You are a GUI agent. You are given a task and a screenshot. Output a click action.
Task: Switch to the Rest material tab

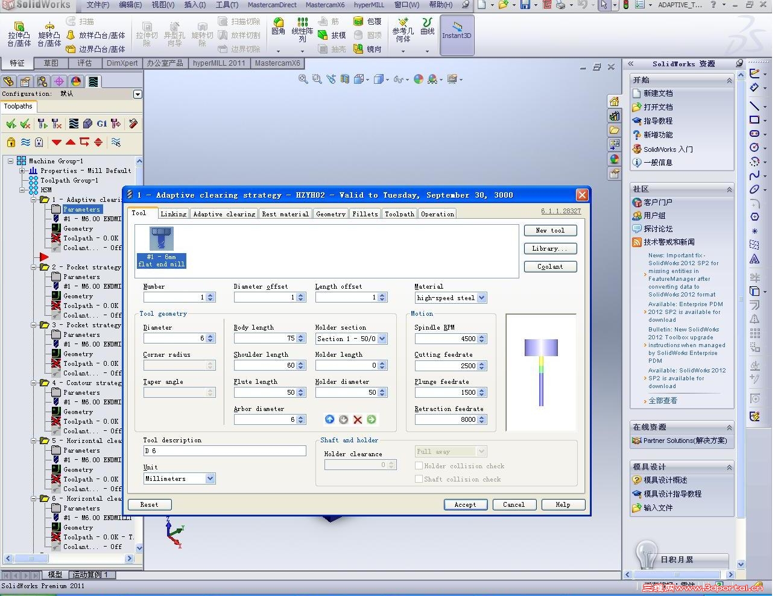pos(285,214)
